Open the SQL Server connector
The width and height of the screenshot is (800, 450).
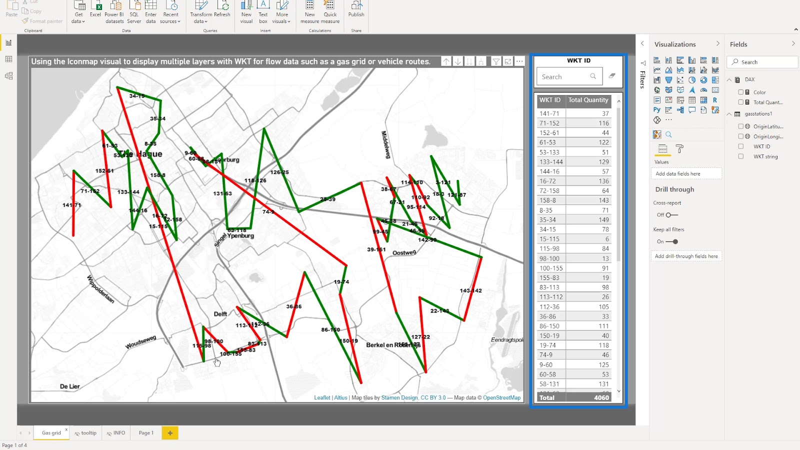pos(134,11)
